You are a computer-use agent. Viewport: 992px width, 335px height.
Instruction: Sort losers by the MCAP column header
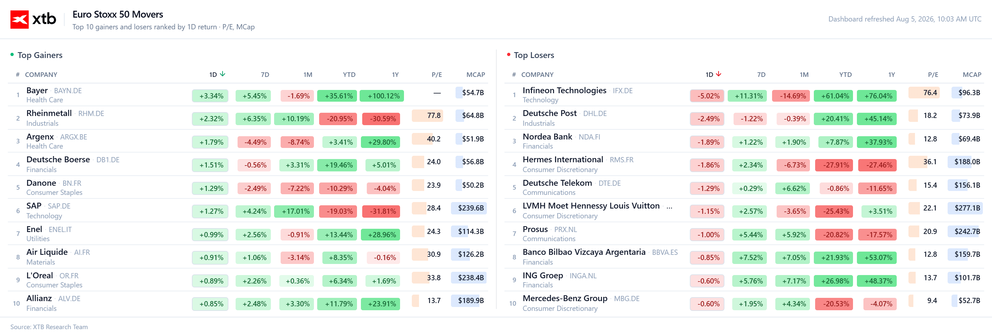[x=971, y=75]
